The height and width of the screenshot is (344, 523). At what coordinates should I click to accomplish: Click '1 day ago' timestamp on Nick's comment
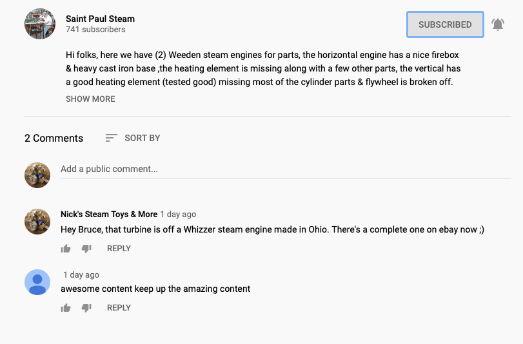pos(178,215)
